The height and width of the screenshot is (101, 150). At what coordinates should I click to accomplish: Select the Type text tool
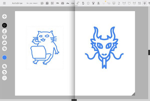tap(4, 37)
